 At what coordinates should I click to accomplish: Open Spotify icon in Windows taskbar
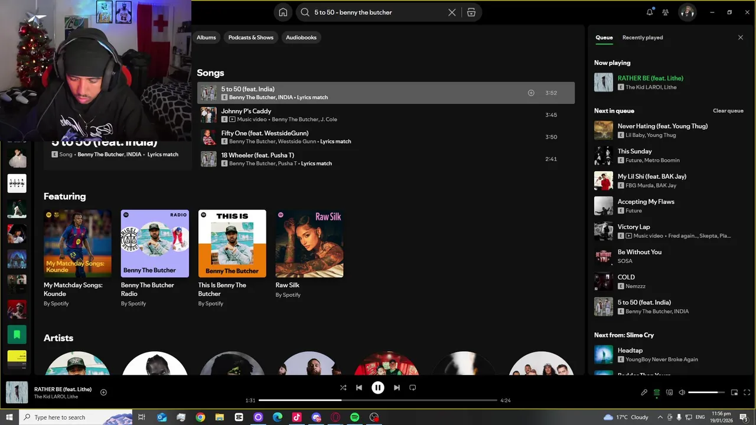[354, 417]
